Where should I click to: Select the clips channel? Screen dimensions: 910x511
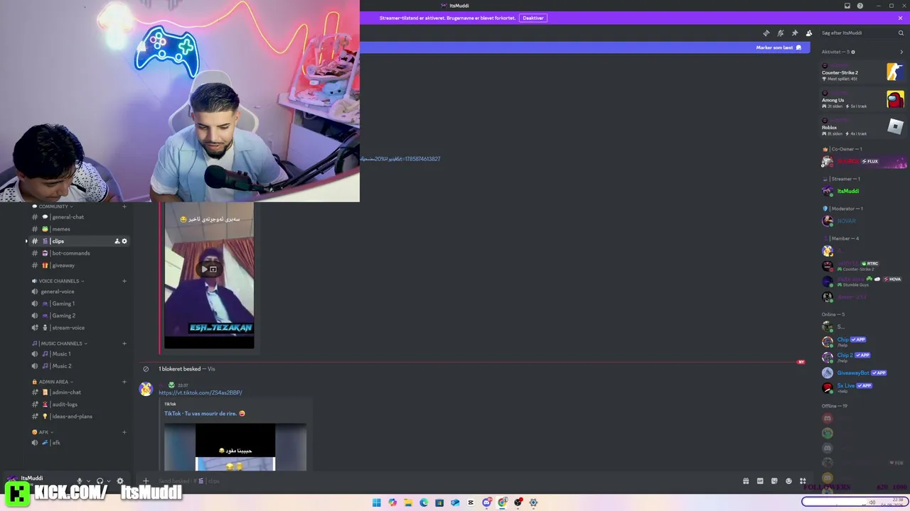(78, 241)
